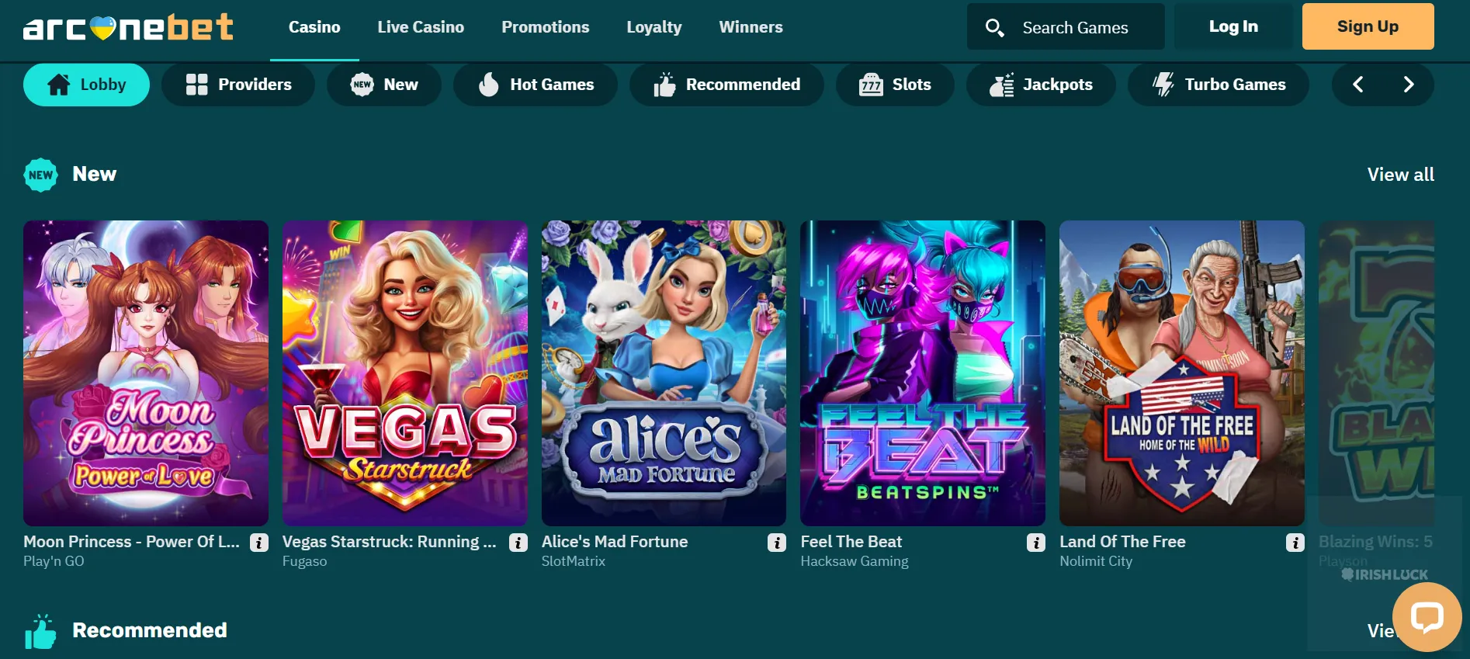
Task: Select the Jackpots category
Action: (1040, 85)
